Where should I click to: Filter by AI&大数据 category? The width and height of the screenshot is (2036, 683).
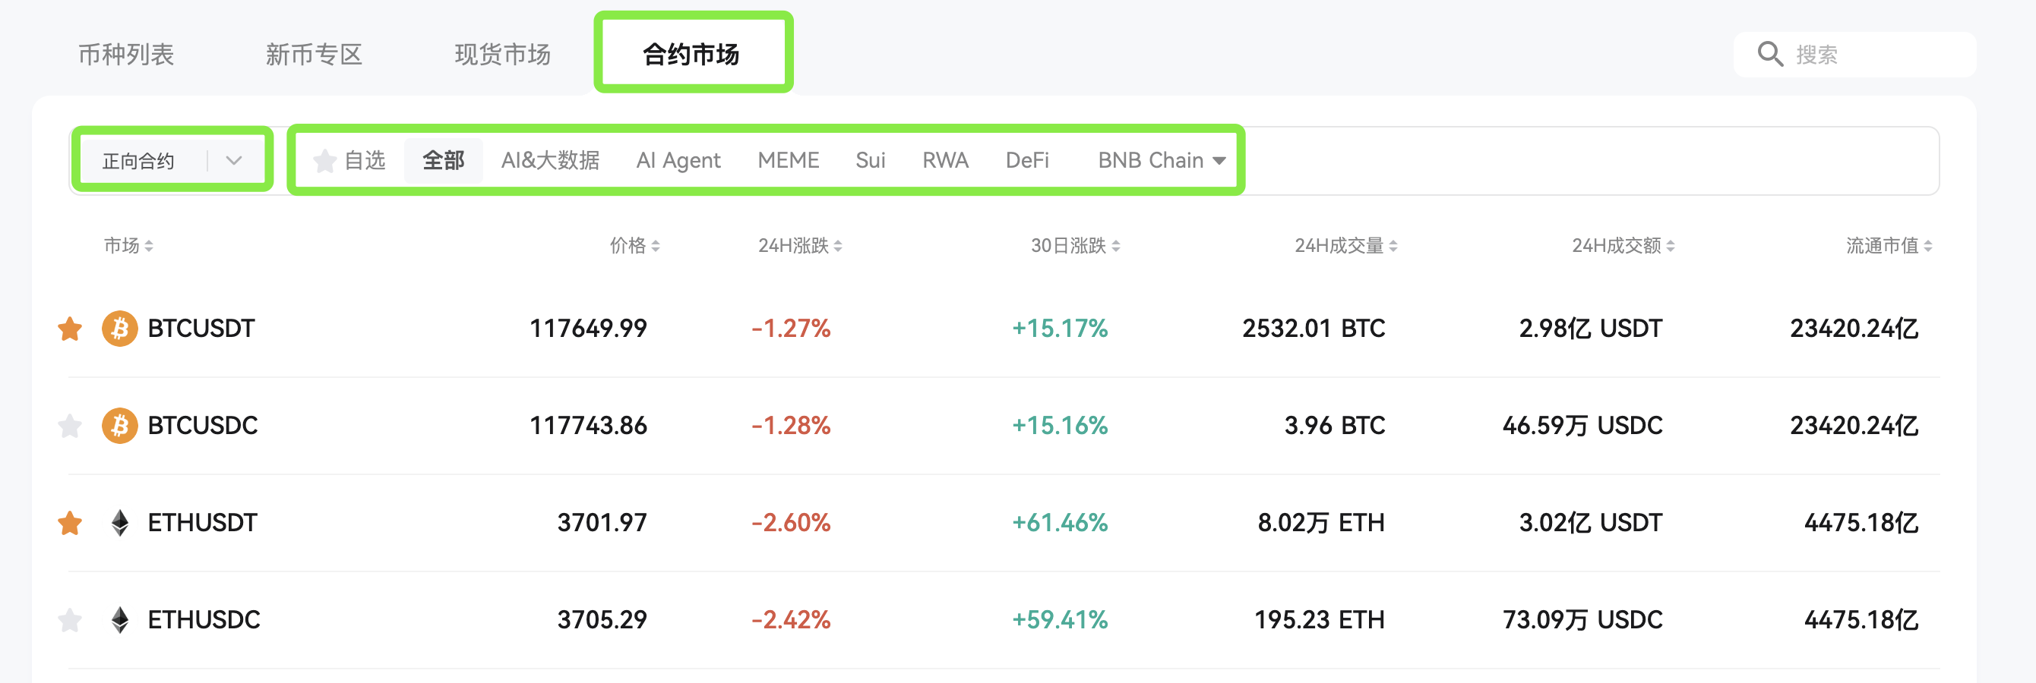550,161
